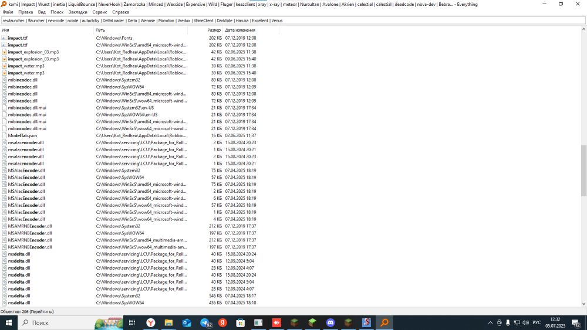Select mibincodec.dll.mui in SysWOW64\en-US

[27, 115]
